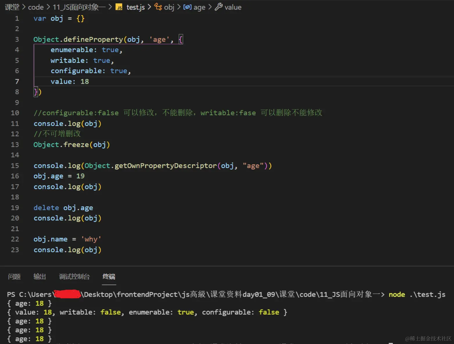Open the 课堂 breadcrumb folder
This screenshot has height=344, width=454.
(12, 7)
